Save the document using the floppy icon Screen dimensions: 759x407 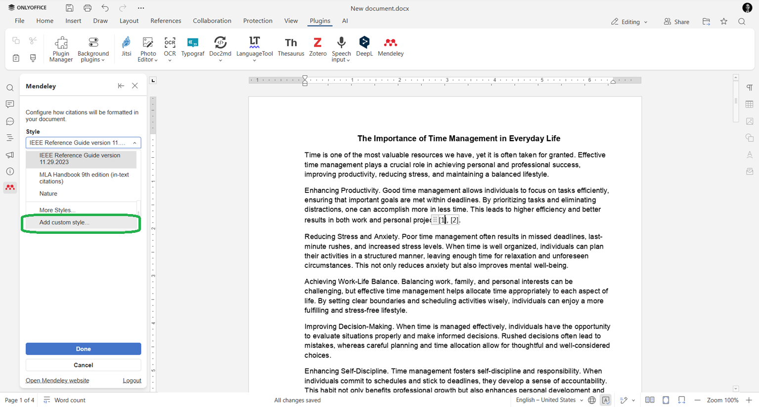pos(70,8)
